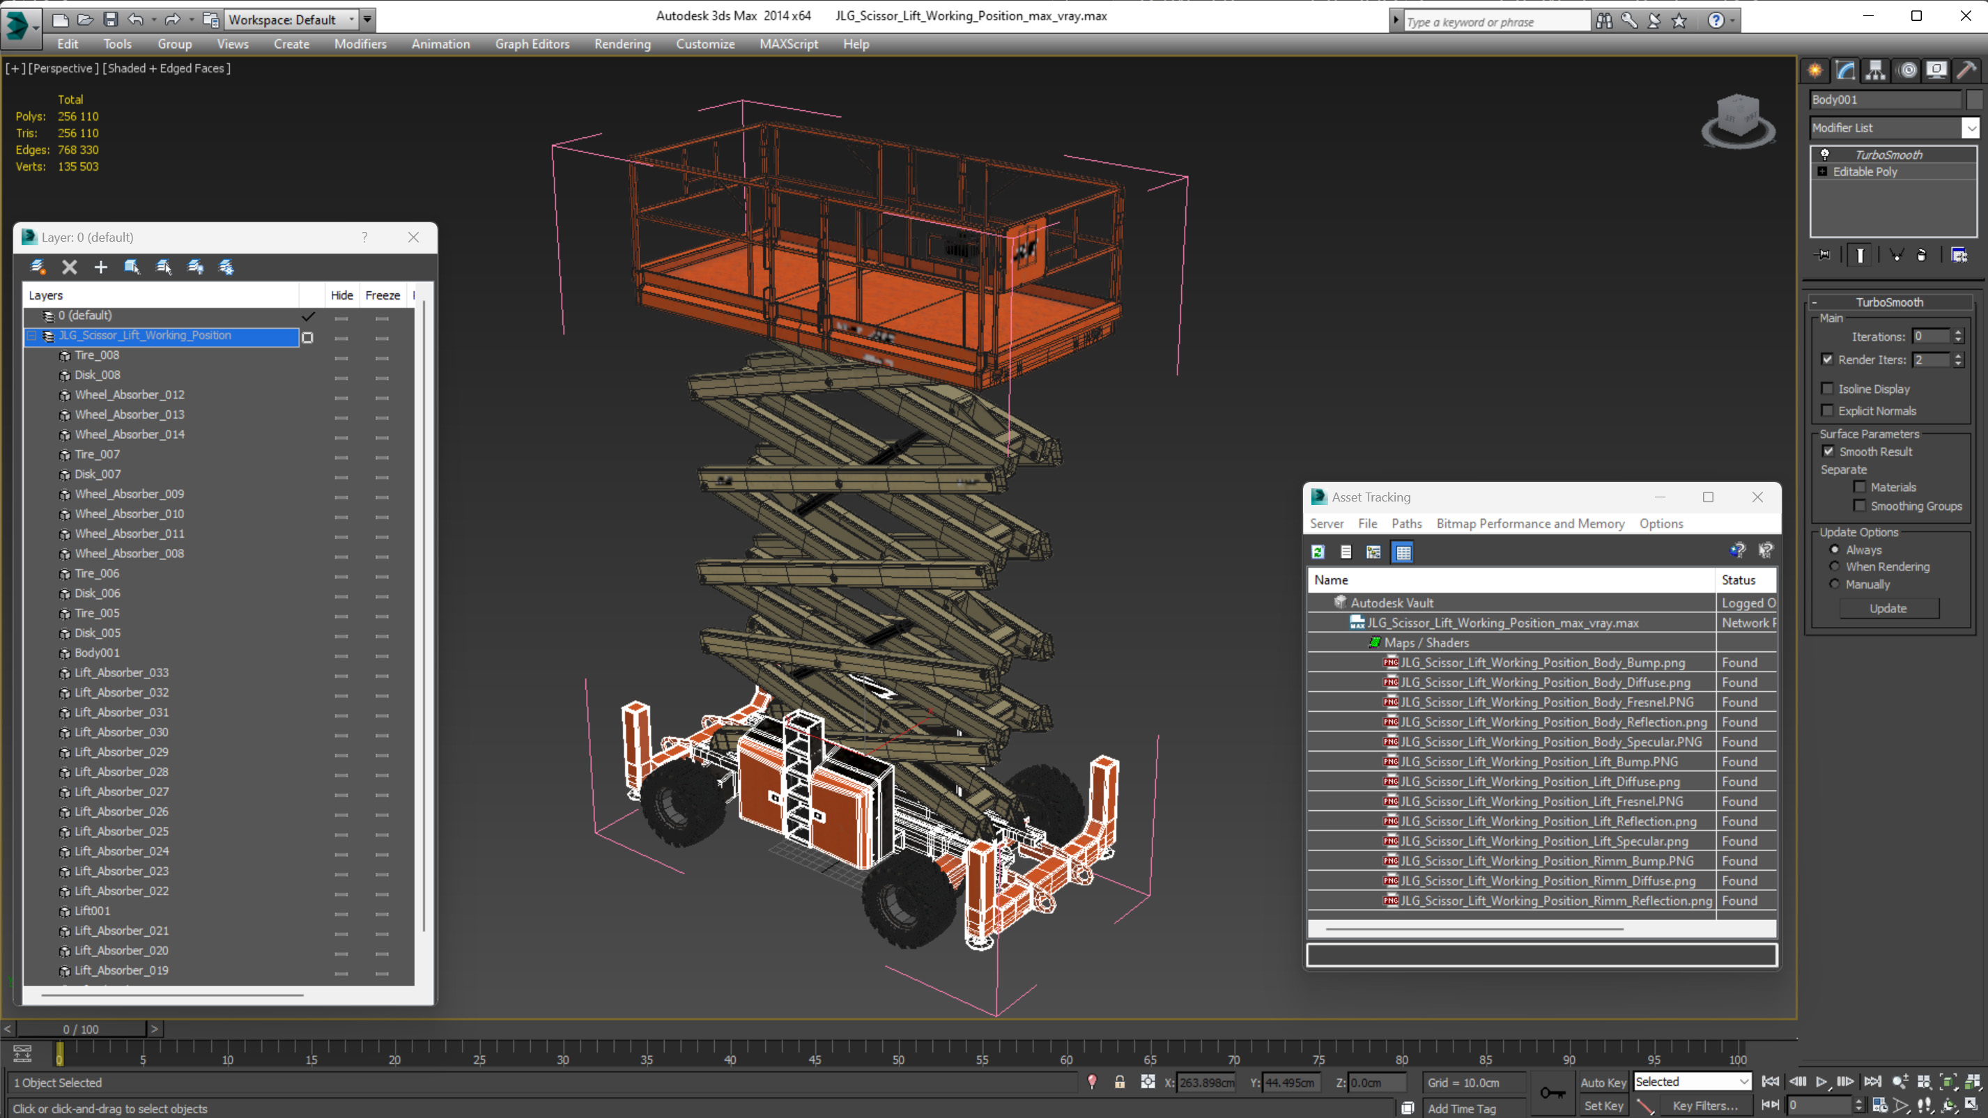Collapse JLG_Scissor_Lift_Working_Position layer tree

click(x=33, y=336)
